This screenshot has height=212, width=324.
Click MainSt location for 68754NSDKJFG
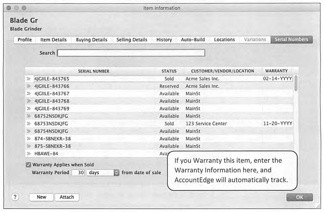(x=193, y=131)
